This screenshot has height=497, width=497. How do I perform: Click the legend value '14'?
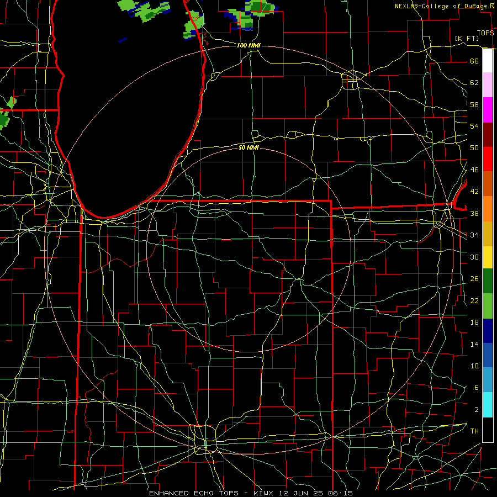point(474,344)
